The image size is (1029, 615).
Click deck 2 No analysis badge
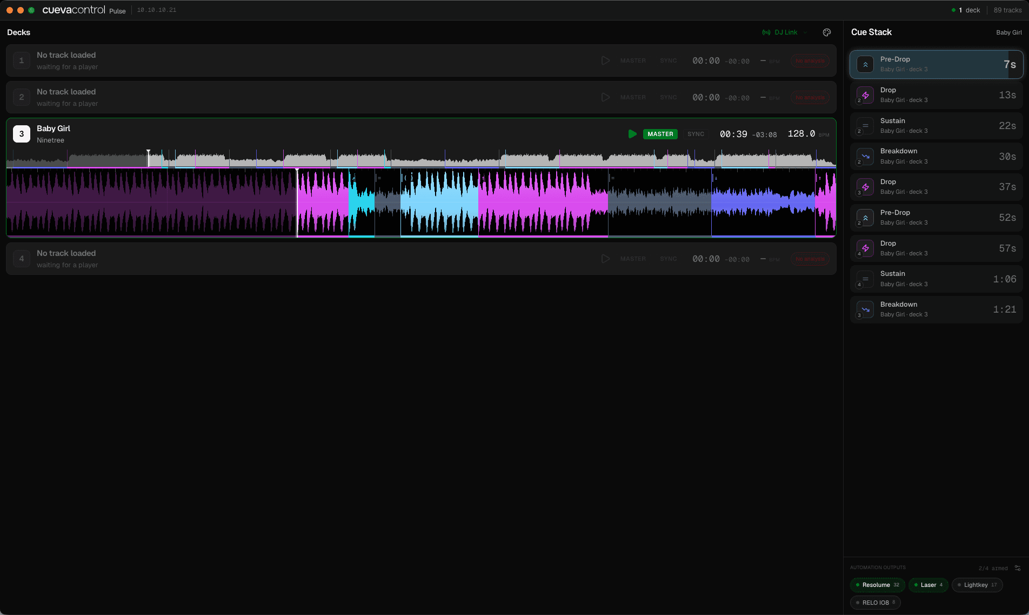pos(810,97)
